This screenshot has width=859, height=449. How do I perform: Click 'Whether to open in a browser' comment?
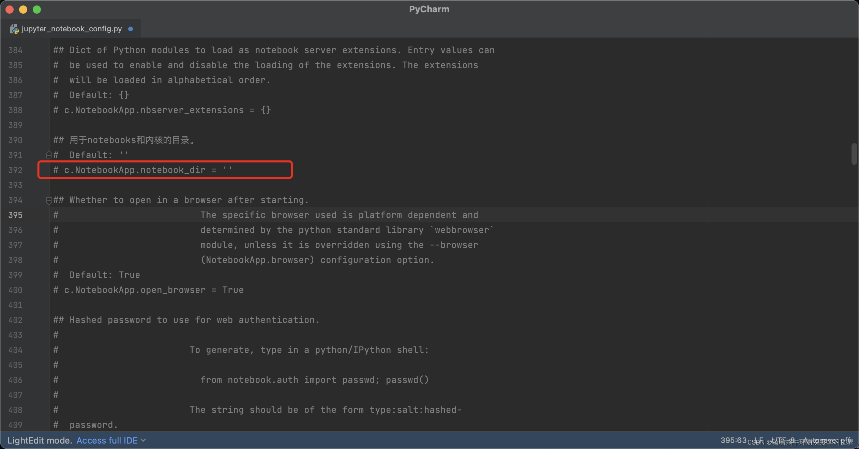point(181,200)
